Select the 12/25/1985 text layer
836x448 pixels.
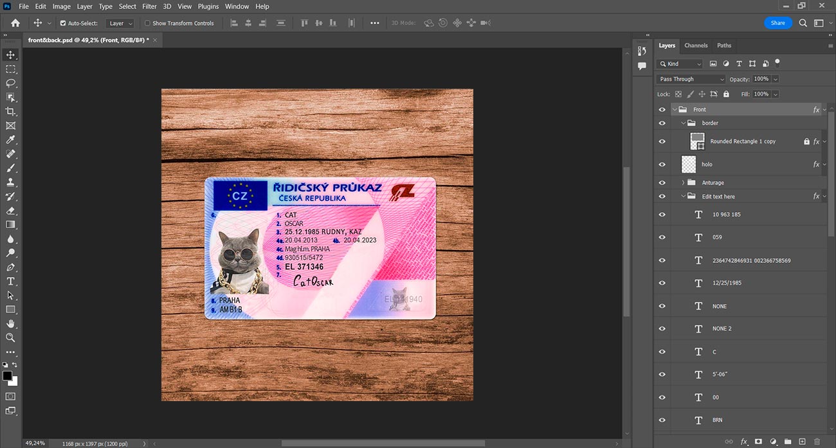[727, 283]
